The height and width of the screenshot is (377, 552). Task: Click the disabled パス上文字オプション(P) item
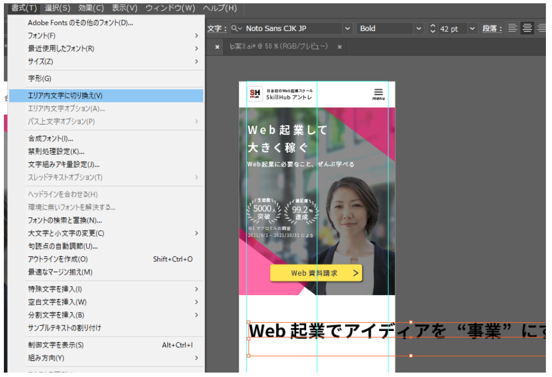[106, 121]
